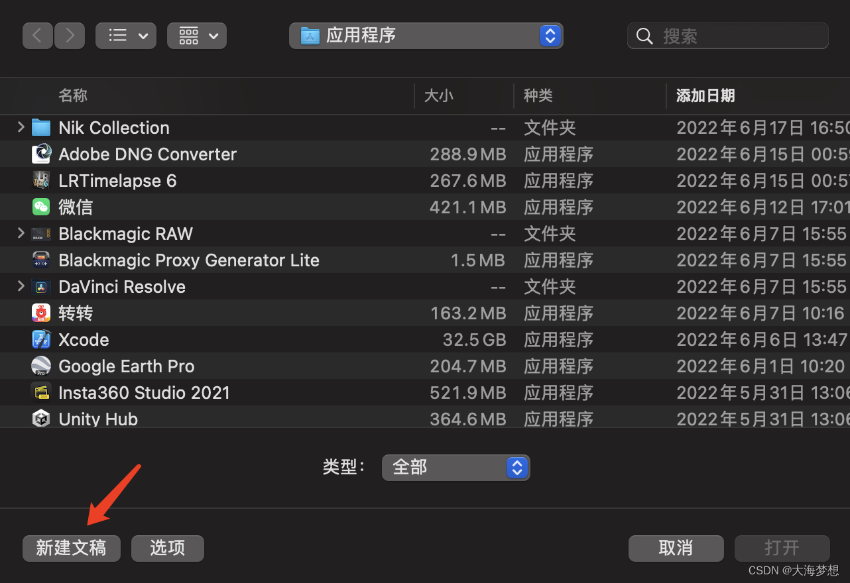This screenshot has width=850, height=583.
Task: Click the 288.9 MB size value
Action: point(468,154)
